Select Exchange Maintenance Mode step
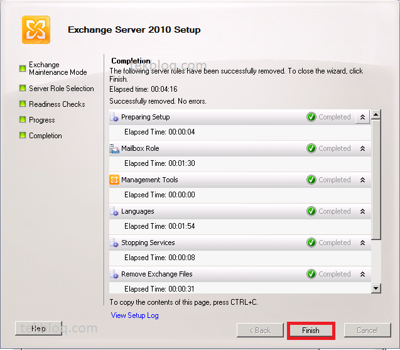The height and width of the screenshot is (350, 400). [x=58, y=68]
